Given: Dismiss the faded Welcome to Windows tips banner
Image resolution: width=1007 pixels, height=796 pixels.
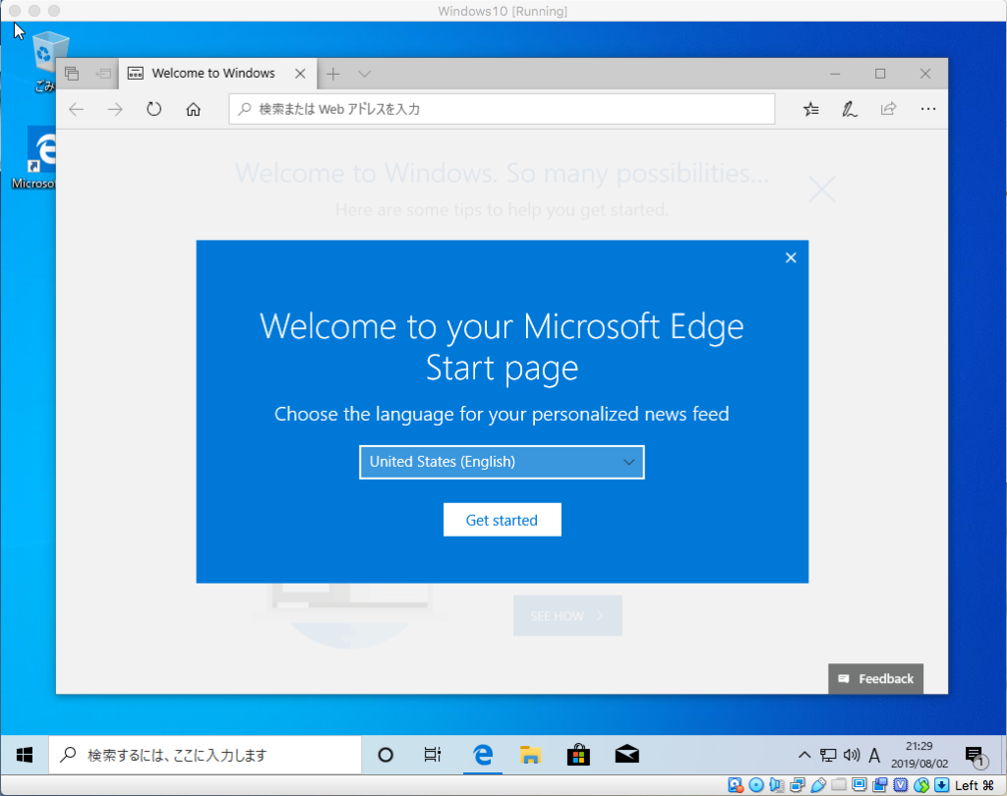Looking at the screenshot, I should pos(821,190).
